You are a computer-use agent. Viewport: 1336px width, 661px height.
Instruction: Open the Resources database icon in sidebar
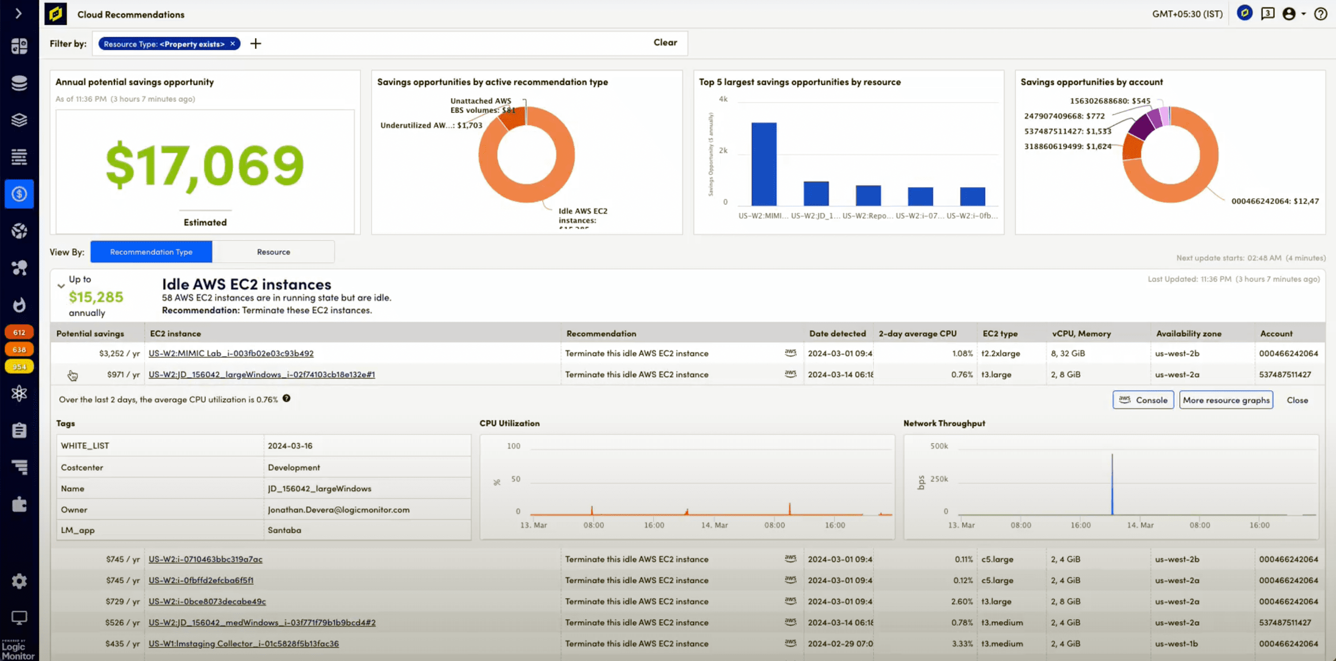click(19, 83)
